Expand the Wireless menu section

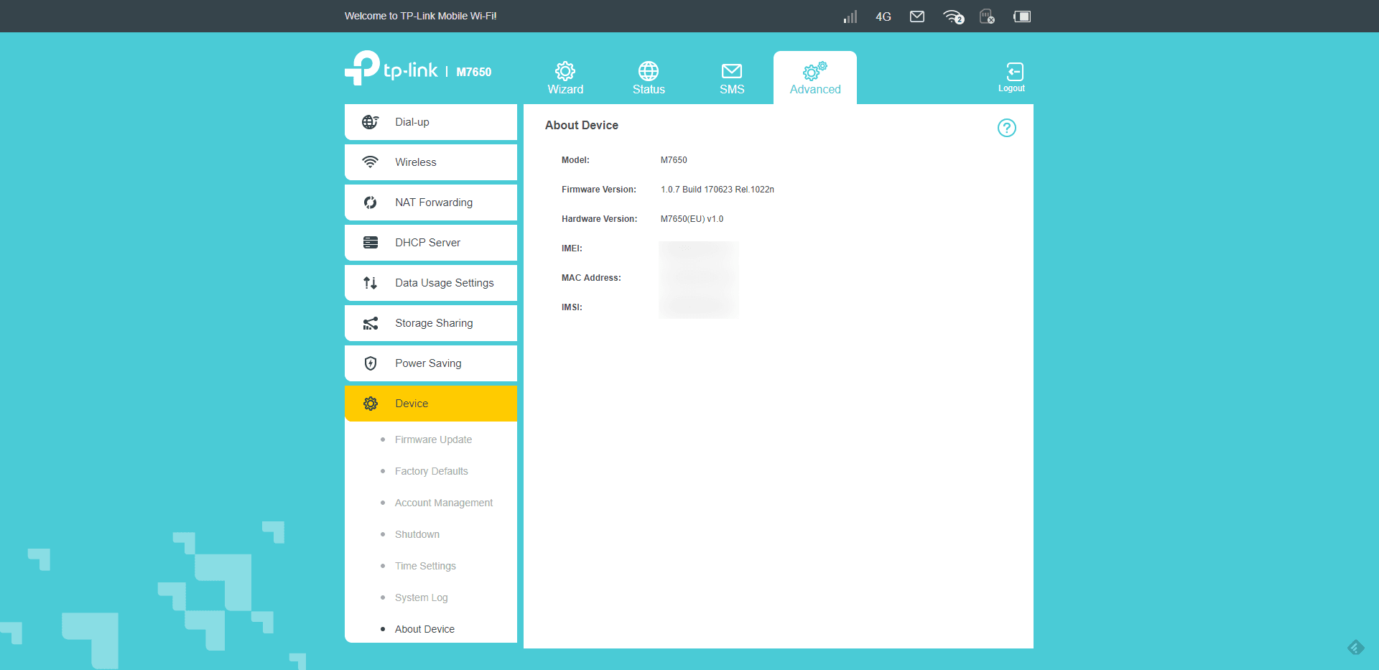[431, 162]
